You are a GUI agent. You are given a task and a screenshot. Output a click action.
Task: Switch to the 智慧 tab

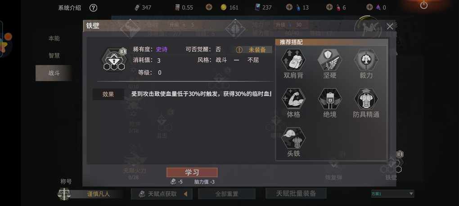click(54, 56)
